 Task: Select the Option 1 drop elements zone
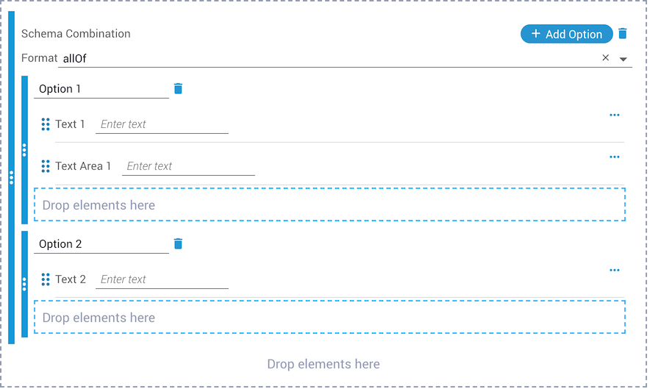click(x=329, y=204)
